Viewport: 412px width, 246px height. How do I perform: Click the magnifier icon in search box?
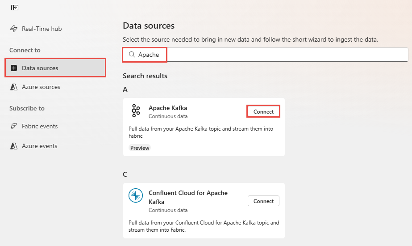132,55
